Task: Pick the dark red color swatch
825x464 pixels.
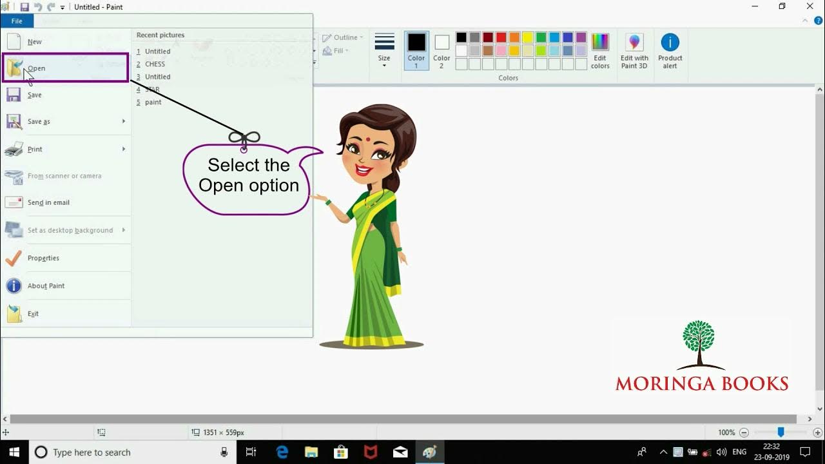Action: [x=488, y=37]
